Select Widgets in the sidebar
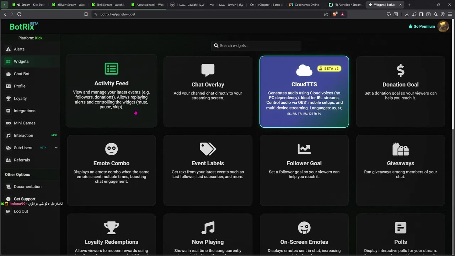The width and height of the screenshot is (455, 256). (x=30, y=62)
